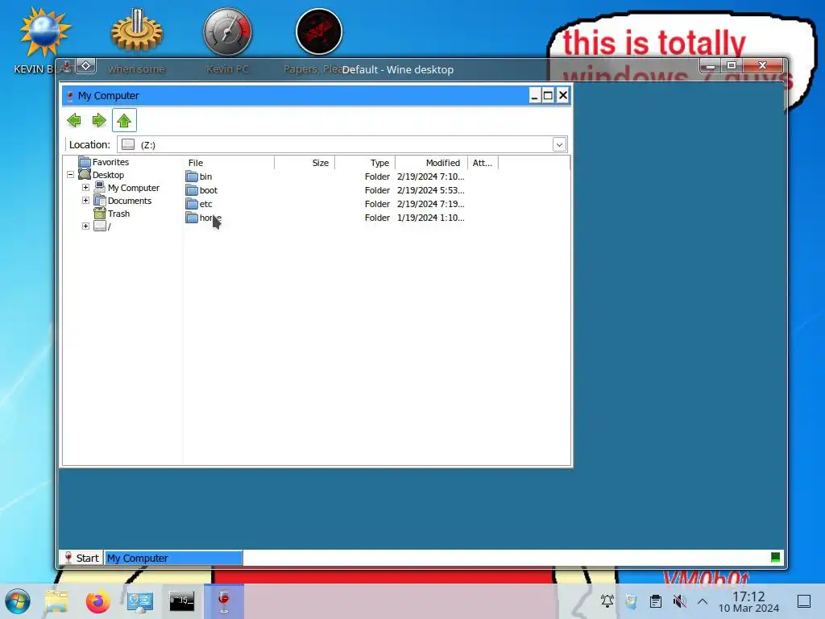The image size is (825, 619).
Task: Click the muted volume tray icon
Action: [680, 600]
